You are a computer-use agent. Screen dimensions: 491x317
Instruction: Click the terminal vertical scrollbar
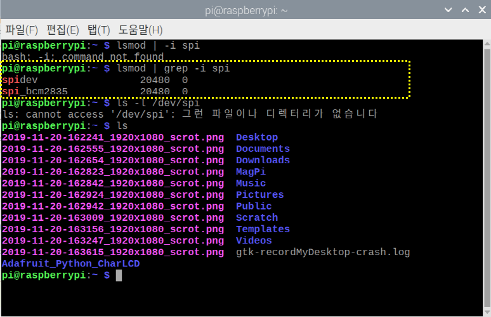[487, 177]
